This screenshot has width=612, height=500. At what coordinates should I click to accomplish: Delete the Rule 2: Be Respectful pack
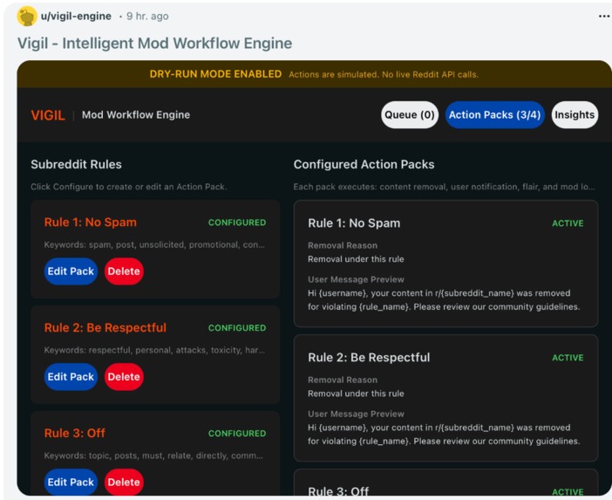(124, 377)
